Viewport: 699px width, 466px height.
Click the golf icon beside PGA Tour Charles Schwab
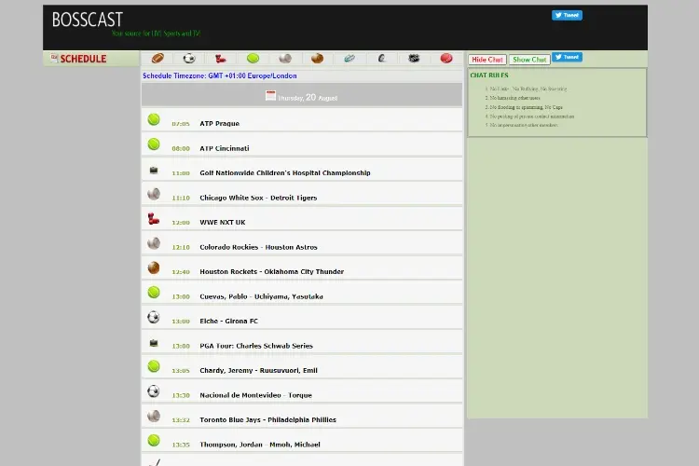coord(154,343)
